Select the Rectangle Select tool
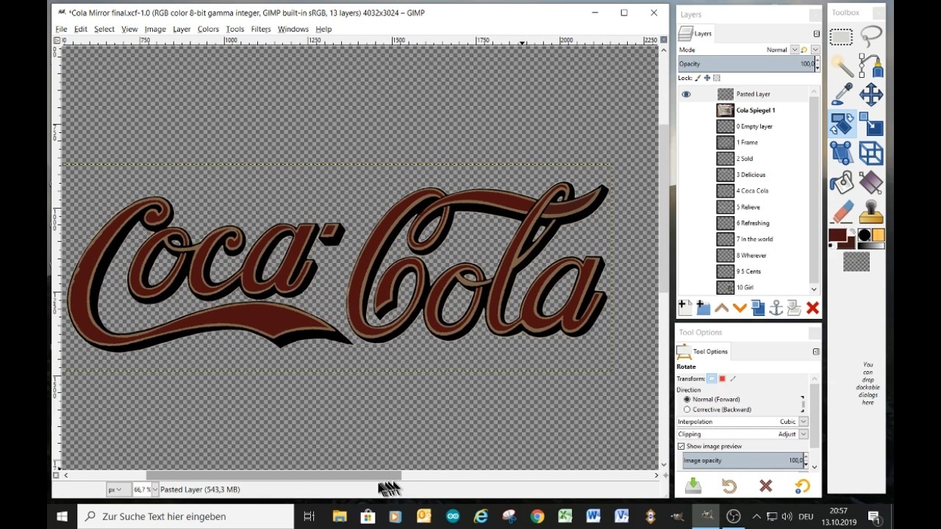The height and width of the screenshot is (529, 941). (842, 37)
